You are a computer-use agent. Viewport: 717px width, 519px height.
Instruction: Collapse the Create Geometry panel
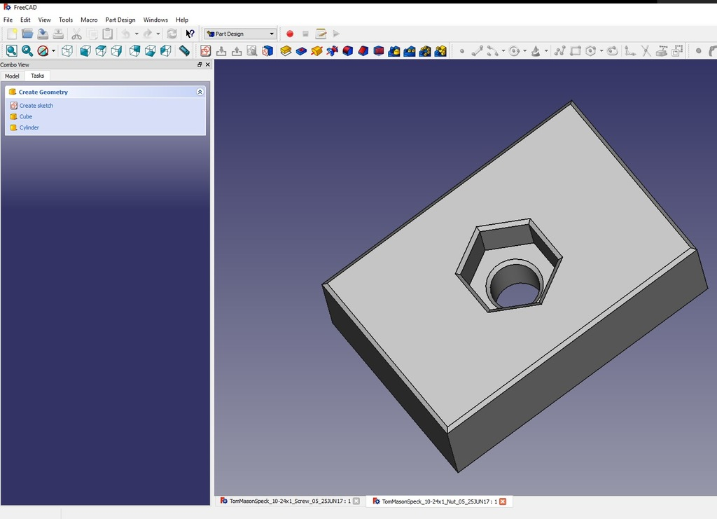click(x=200, y=92)
